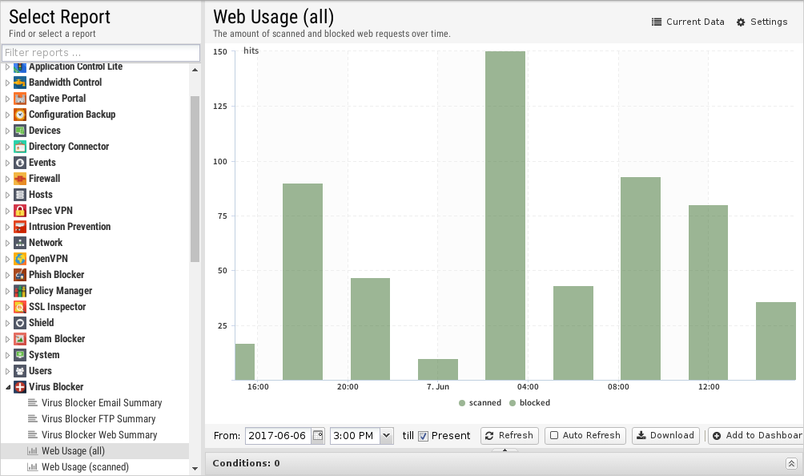Click the Bandwidth Control icon

(x=19, y=83)
